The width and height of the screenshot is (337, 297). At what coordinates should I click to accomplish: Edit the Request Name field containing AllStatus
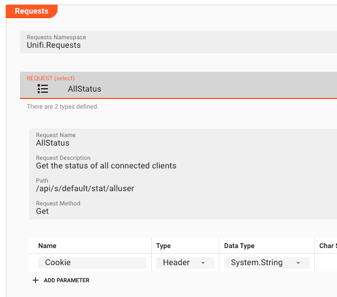[x=183, y=140]
